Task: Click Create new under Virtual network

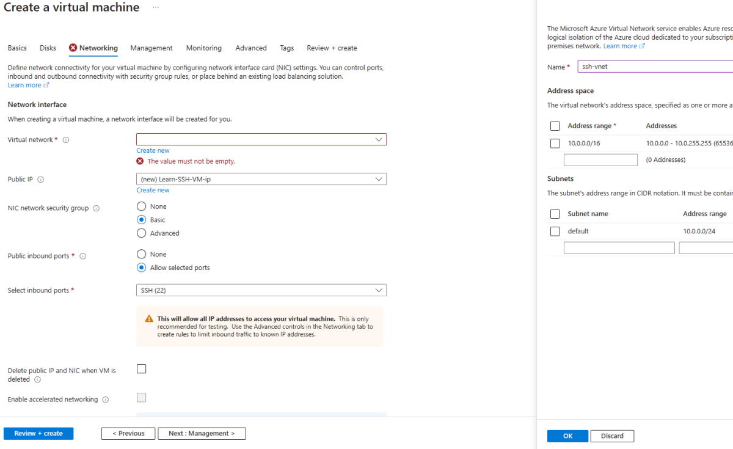Action: pyautogui.click(x=153, y=150)
